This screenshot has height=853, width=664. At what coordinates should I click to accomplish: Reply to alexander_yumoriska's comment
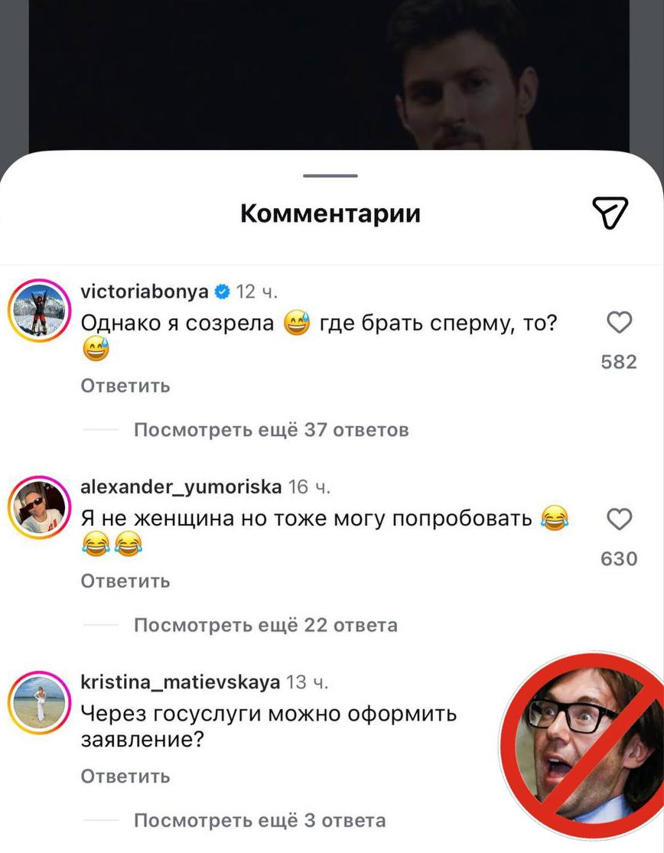point(125,581)
